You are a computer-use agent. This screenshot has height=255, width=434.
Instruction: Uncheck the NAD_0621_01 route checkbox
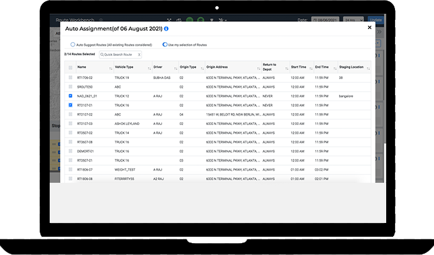pos(70,96)
